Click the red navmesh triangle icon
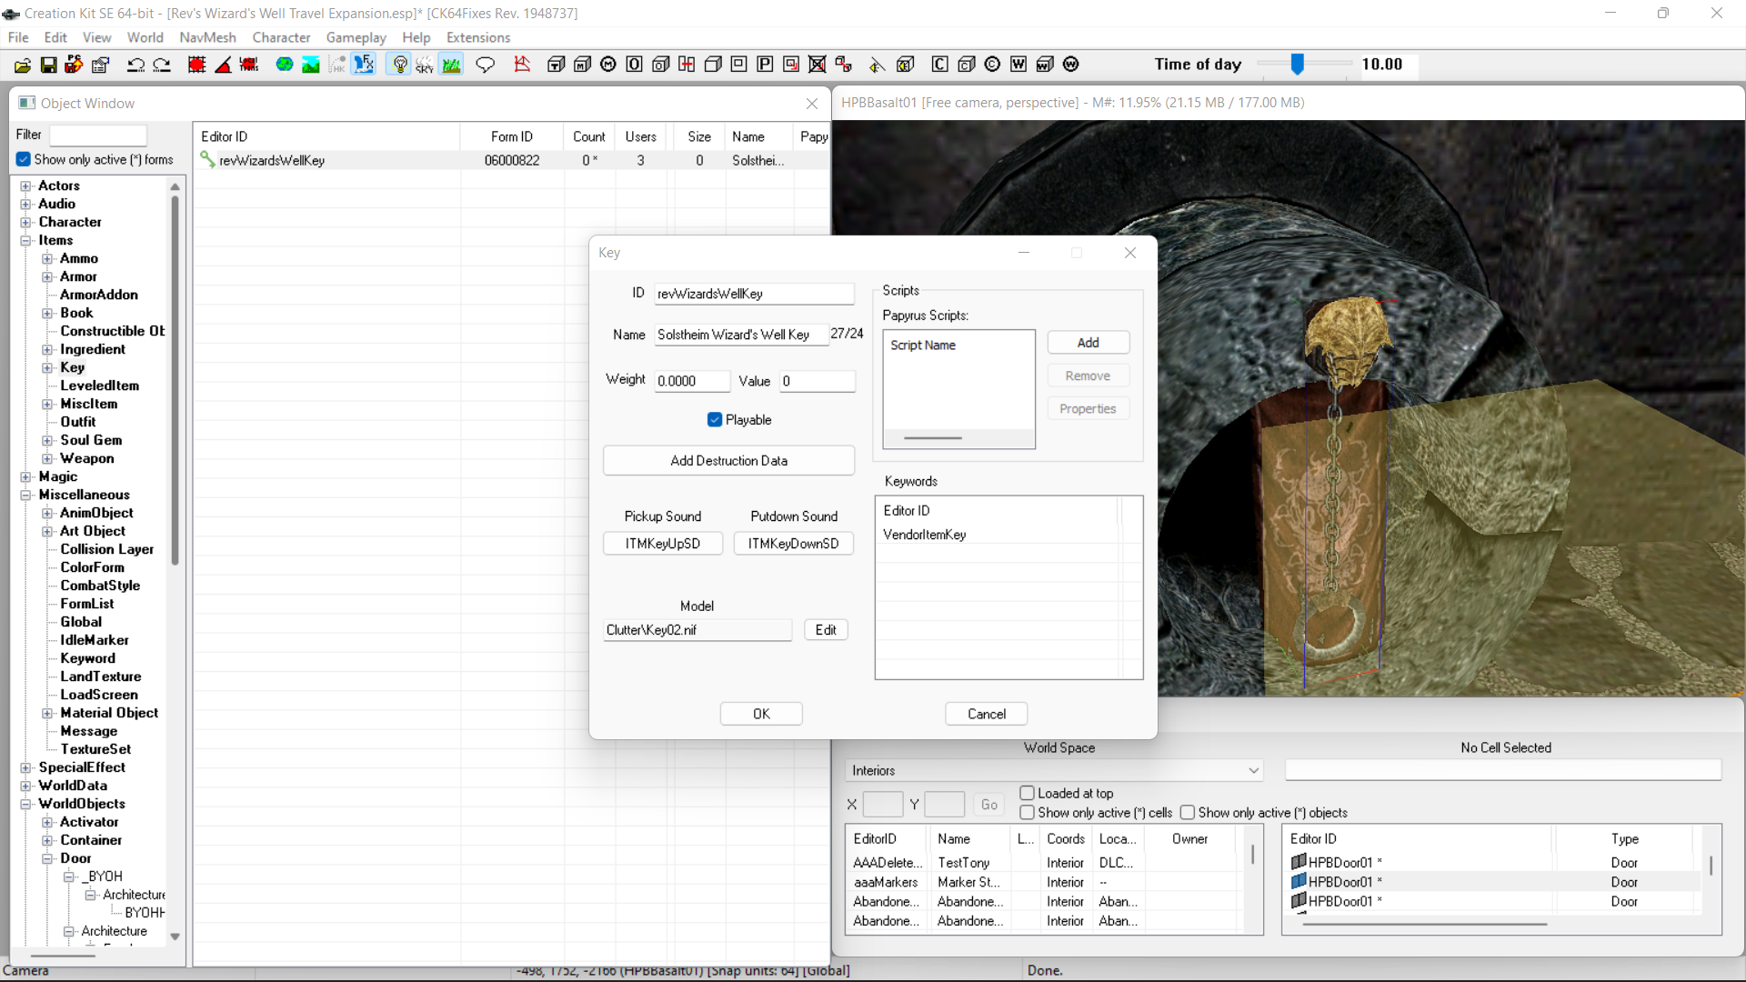This screenshot has height=982, width=1746. point(522,65)
